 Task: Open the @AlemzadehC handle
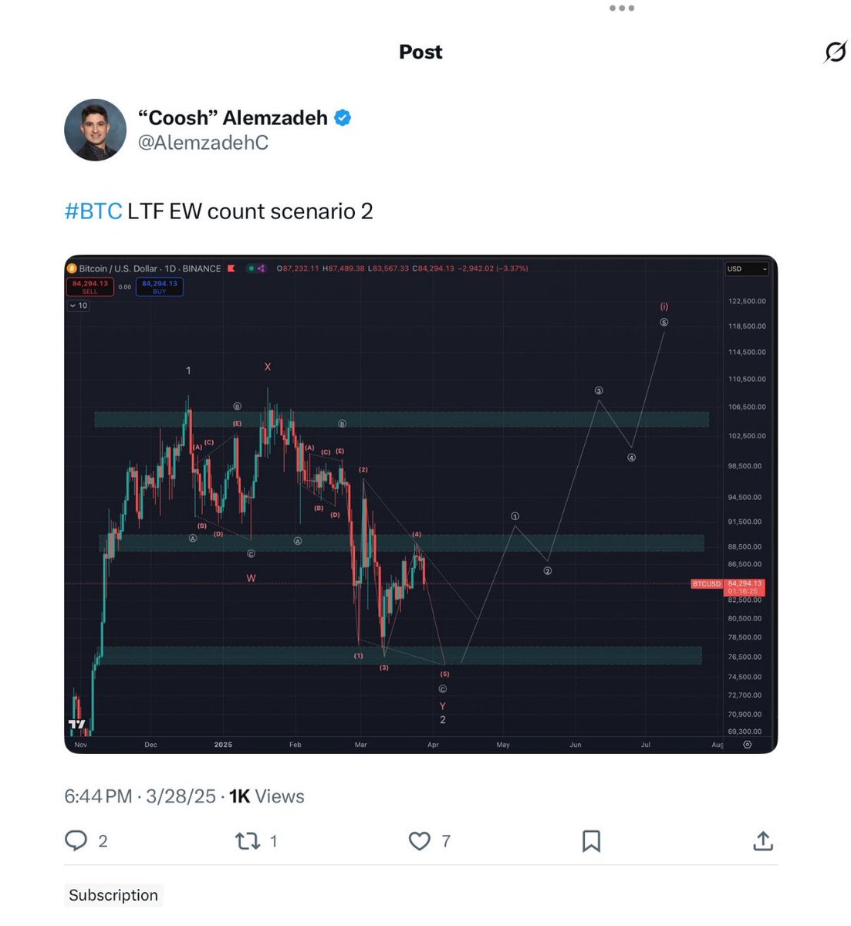click(x=203, y=143)
